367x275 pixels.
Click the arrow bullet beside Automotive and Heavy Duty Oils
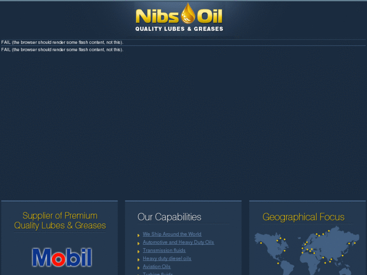[138, 244]
